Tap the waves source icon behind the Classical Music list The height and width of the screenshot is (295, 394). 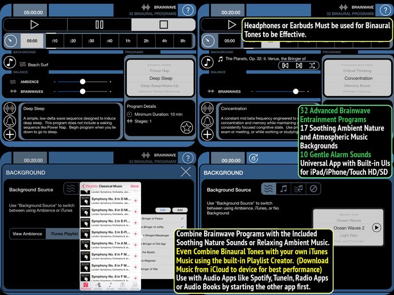(x=71, y=188)
